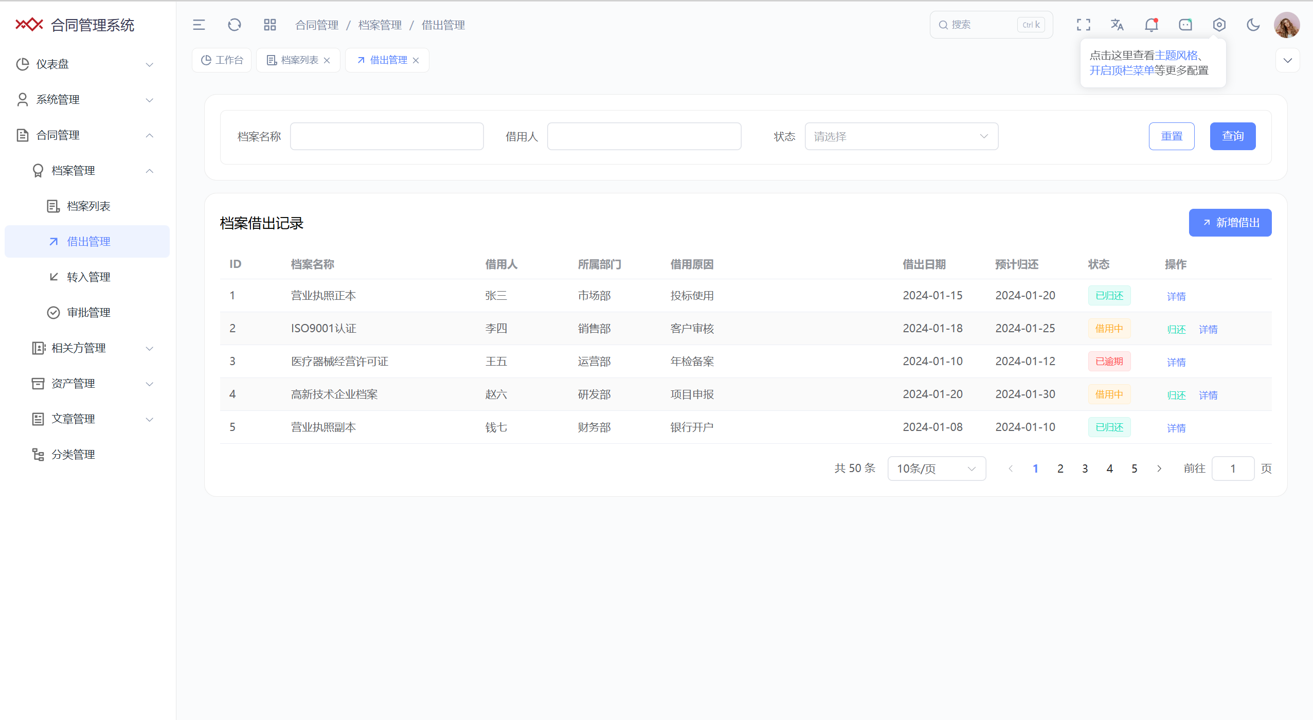Open the 状态 select dropdown
This screenshot has height=720, width=1313.
(902, 136)
